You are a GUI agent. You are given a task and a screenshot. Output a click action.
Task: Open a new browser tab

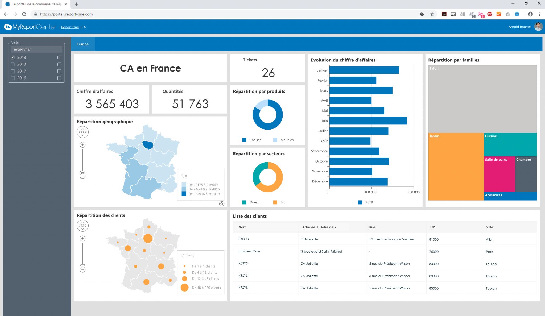point(76,4)
